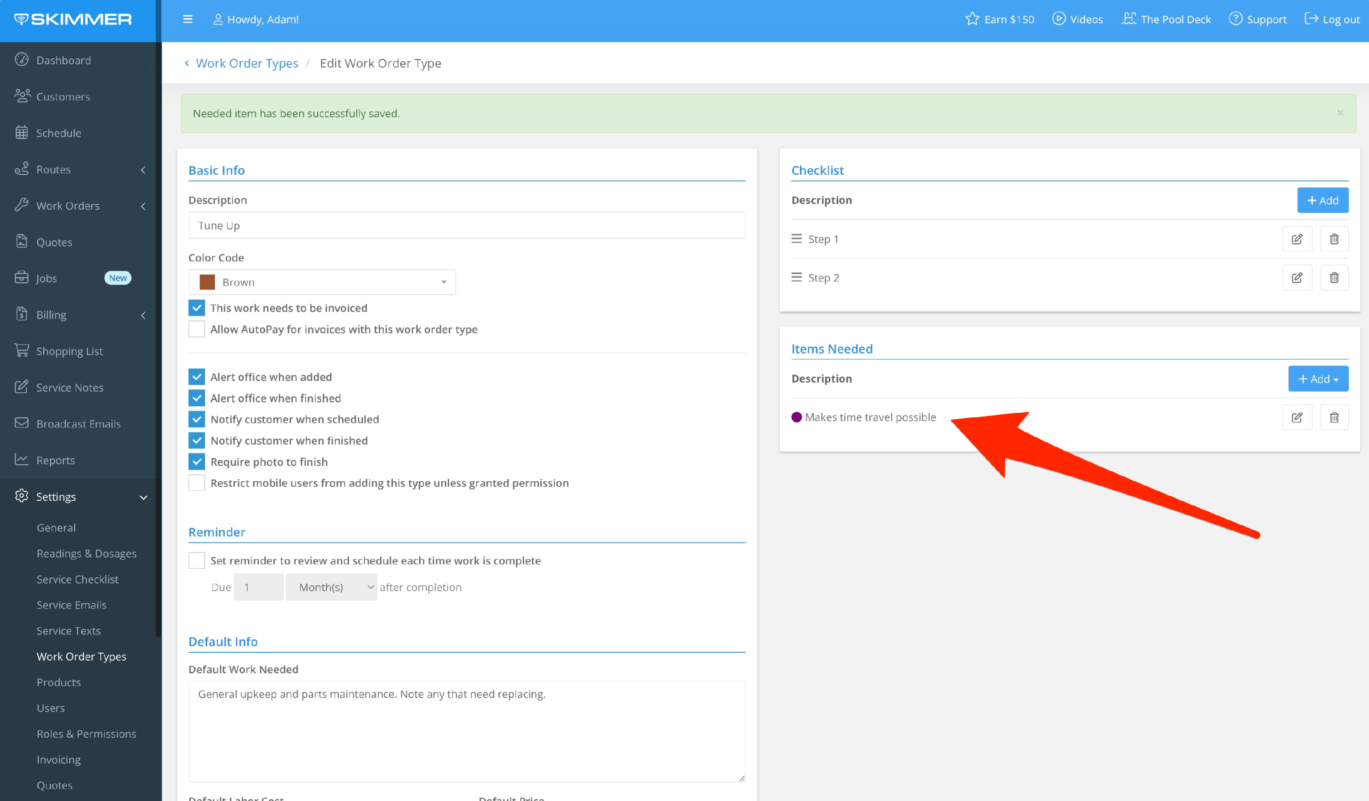The image size is (1369, 801).
Task: Expand the Items Needed Add dropdown
Action: (1318, 379)
